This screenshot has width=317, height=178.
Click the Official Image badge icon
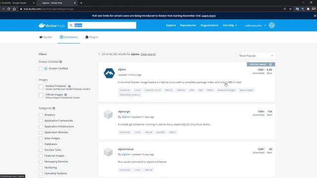[x=270, y=64]
